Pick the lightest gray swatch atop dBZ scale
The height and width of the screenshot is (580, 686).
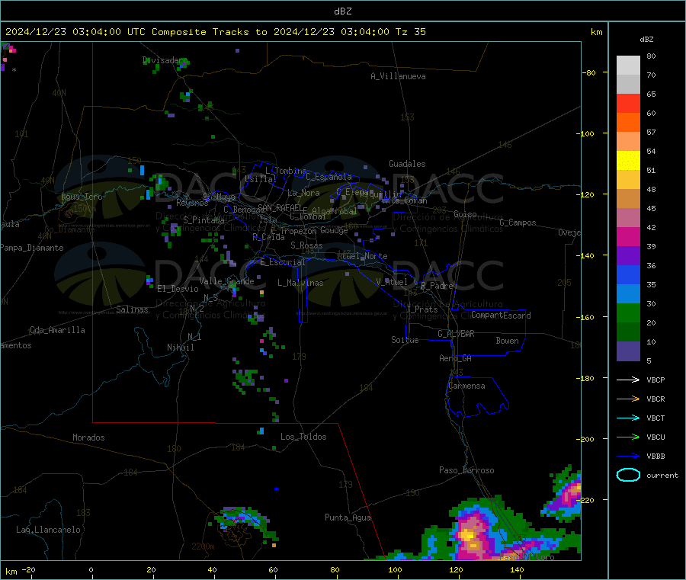628,66
